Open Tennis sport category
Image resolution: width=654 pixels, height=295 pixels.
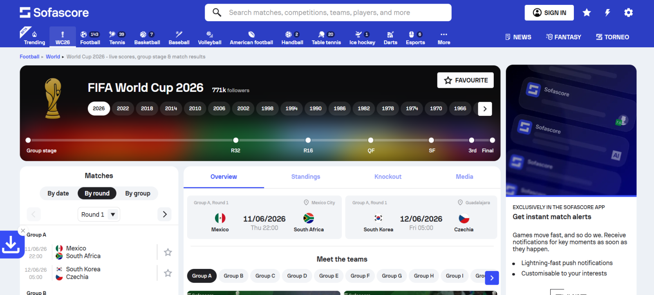(x=117, y=37)
